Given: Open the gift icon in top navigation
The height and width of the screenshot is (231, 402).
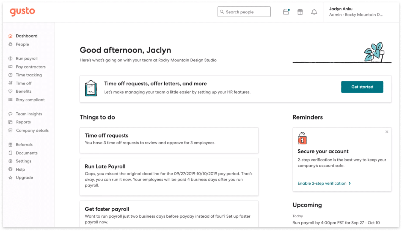Looking at the screenshot, I should click(300, 12).
